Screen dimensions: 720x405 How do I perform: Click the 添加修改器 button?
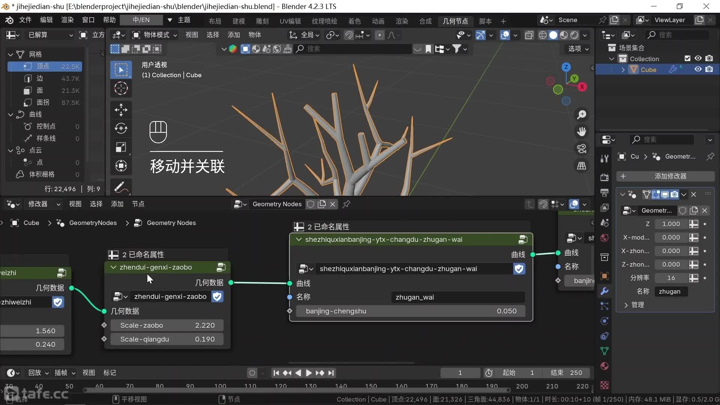click(x=666, y=176)
